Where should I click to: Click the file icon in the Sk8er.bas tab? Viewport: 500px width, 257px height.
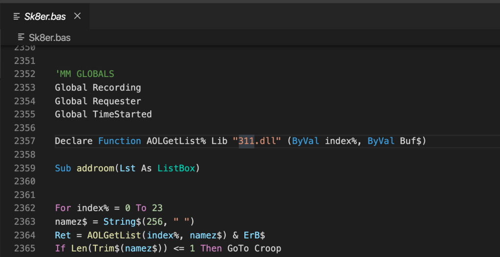(x=17, y=17)
